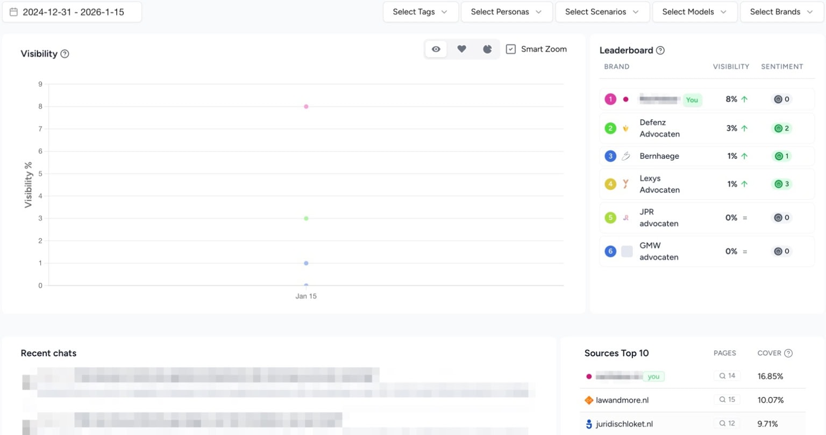Open the lawandmore.nl source link
This screenshot has width=826, height=435.
[622, 400]
